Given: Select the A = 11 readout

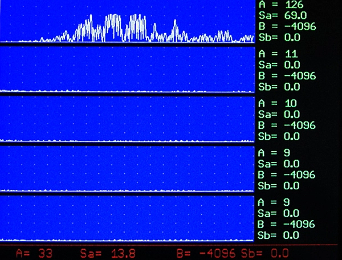Looking at the screenshot, I should [278, 54].
